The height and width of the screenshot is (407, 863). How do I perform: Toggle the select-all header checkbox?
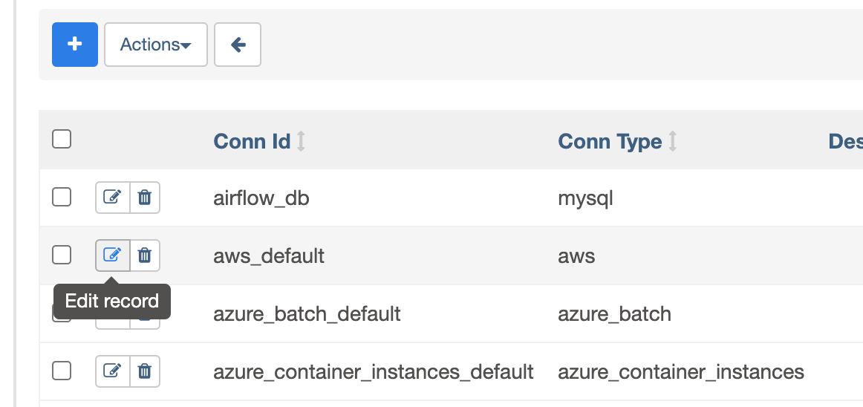(62, 140)
